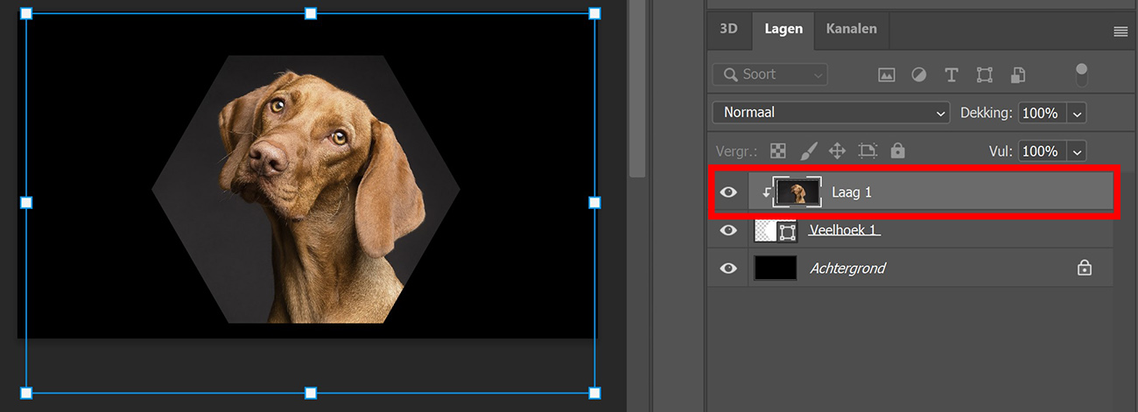Open the Lagen panel options menu
1138x412 pixels.
(x=1120, y=31)
